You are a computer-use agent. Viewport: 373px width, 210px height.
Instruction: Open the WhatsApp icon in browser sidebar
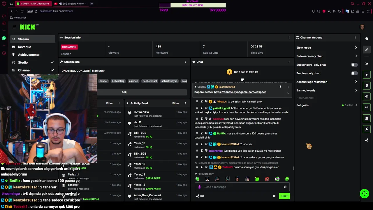[x=4, y=38]
